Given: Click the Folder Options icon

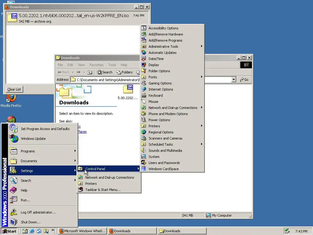Looking at the screenshot, I should [x=144, y=71].
